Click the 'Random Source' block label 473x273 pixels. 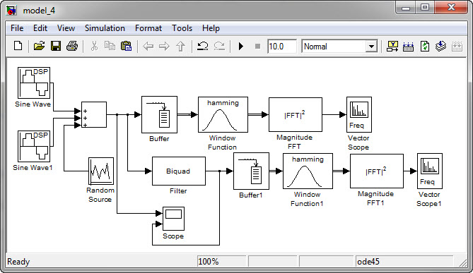100,195
